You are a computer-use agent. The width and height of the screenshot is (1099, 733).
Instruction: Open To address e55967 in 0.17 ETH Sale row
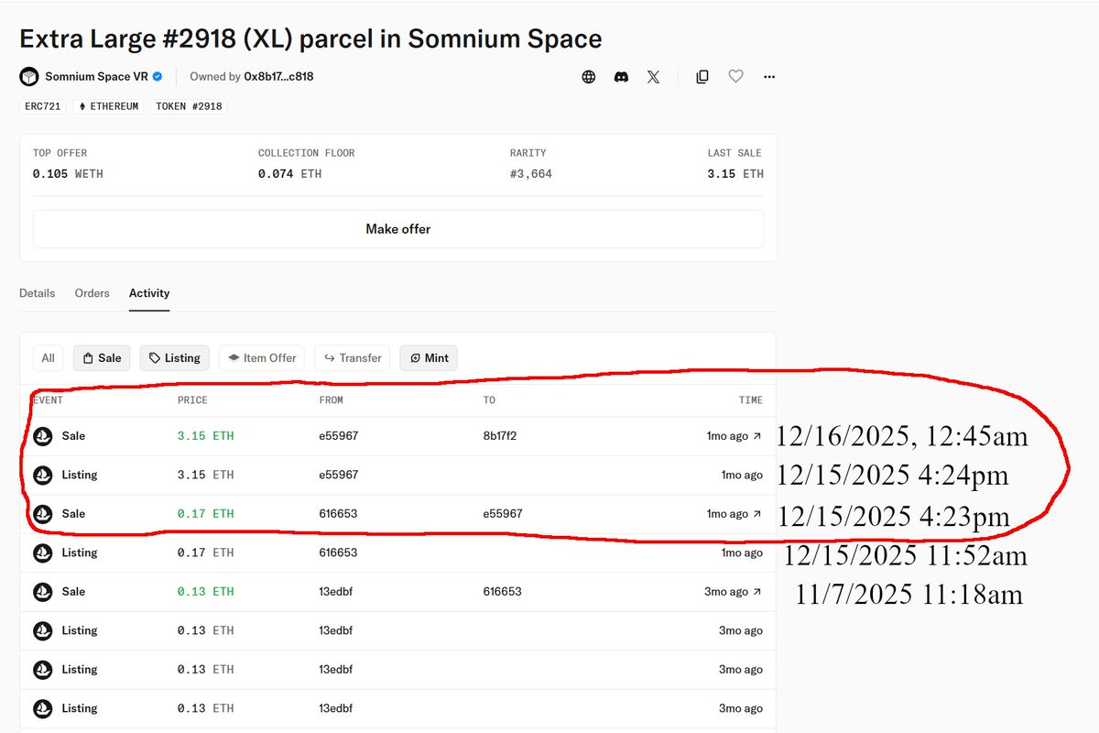[503, 514]
